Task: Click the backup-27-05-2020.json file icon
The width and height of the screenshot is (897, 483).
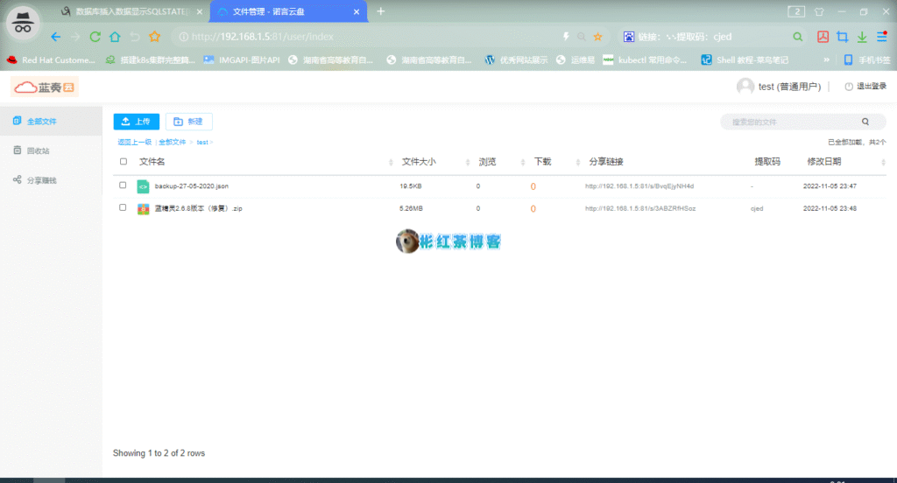Action: (143, 186)
